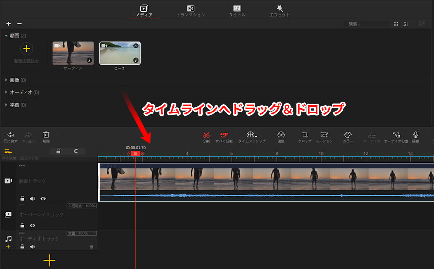
Task: Select the クロップ crop tool
Action: 305,135
